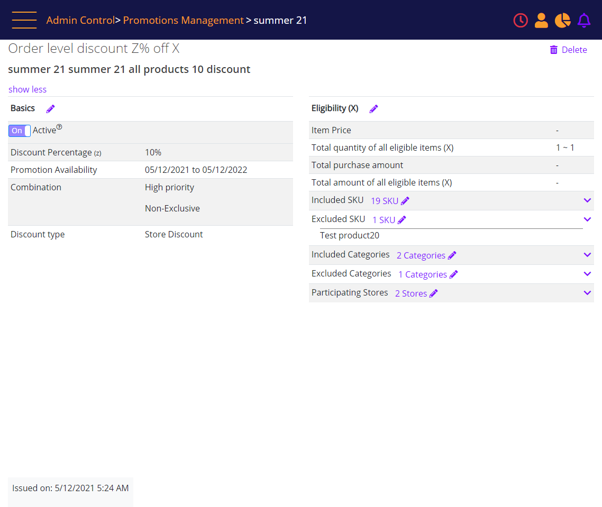Click the 05/12/2021 to 05/12/2022 dates
The image size is (602, 507).
point(196,170)
